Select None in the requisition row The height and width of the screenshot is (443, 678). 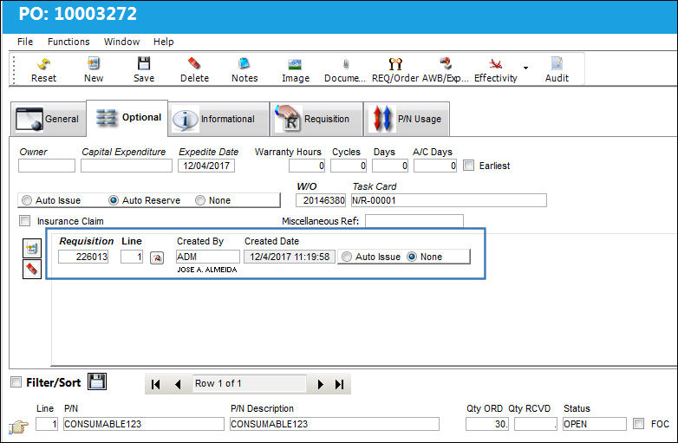[412, 257]
